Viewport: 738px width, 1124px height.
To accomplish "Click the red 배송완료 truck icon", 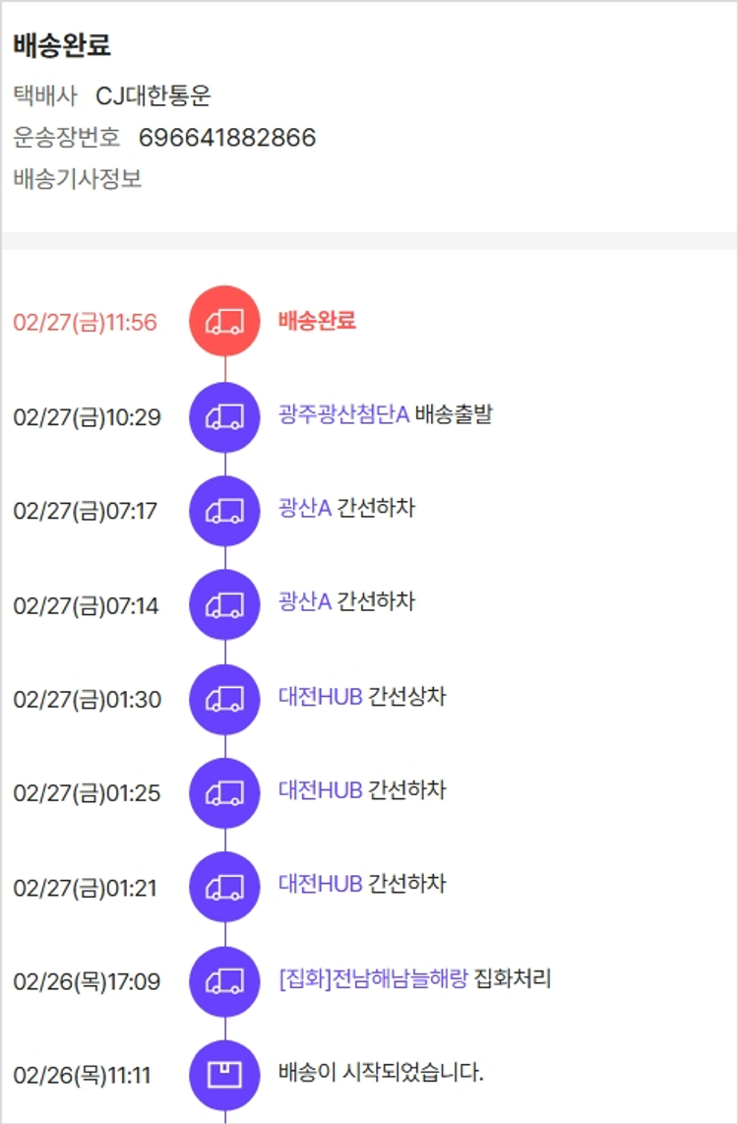I will click(224, 322).
